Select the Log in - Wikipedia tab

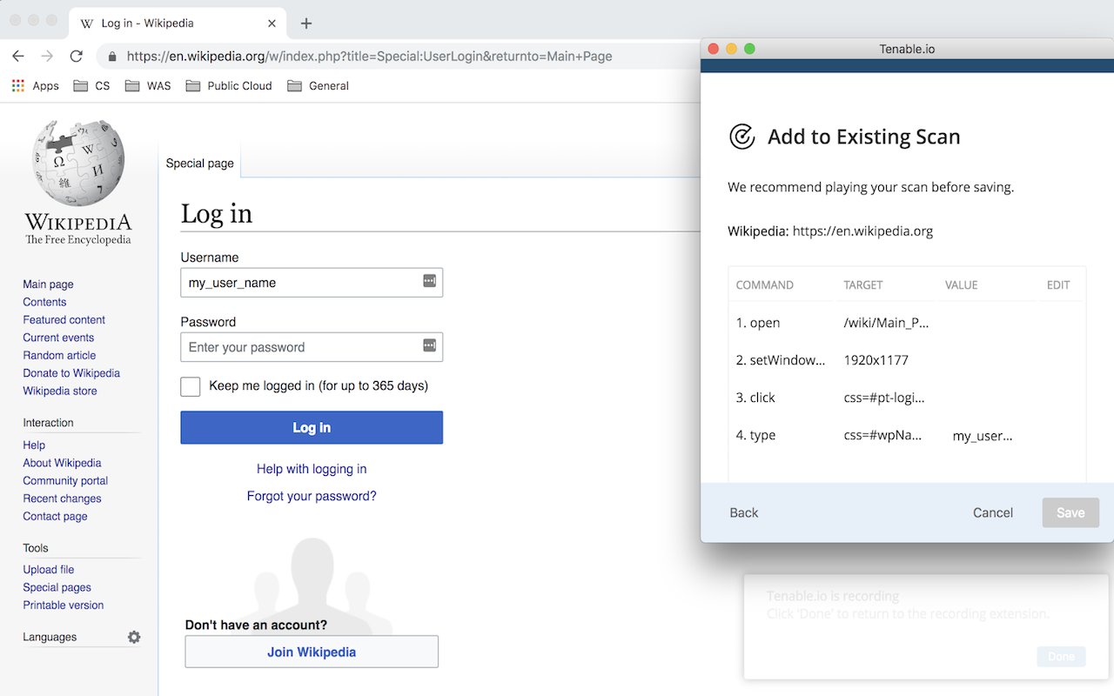(177, 23)
